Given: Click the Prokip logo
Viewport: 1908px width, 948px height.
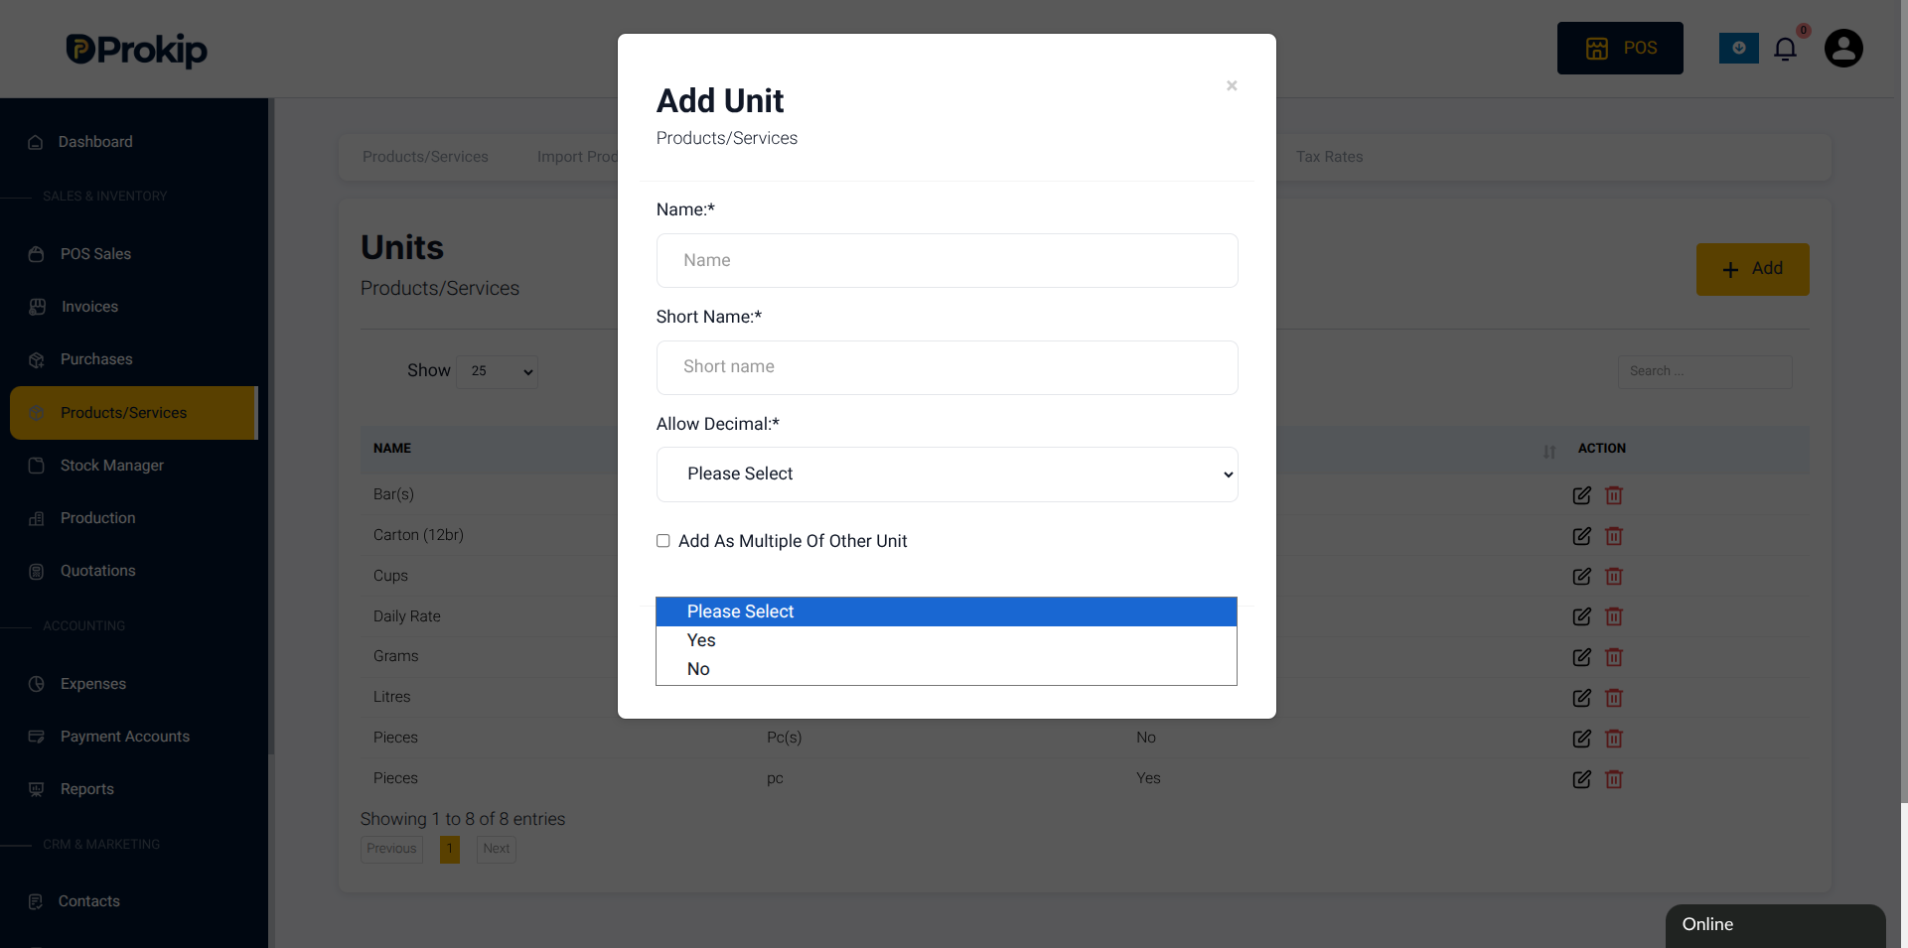Looking at the screenshot, I should (x=137, y=50).
